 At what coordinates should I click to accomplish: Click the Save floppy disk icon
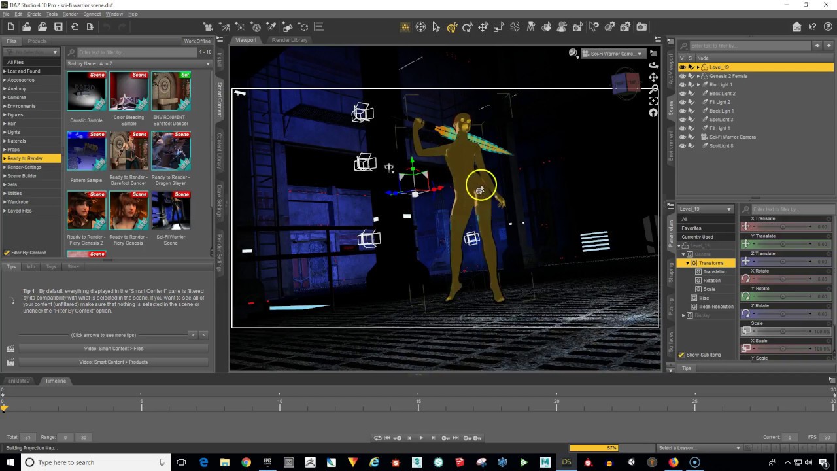[x=58, y=27]
